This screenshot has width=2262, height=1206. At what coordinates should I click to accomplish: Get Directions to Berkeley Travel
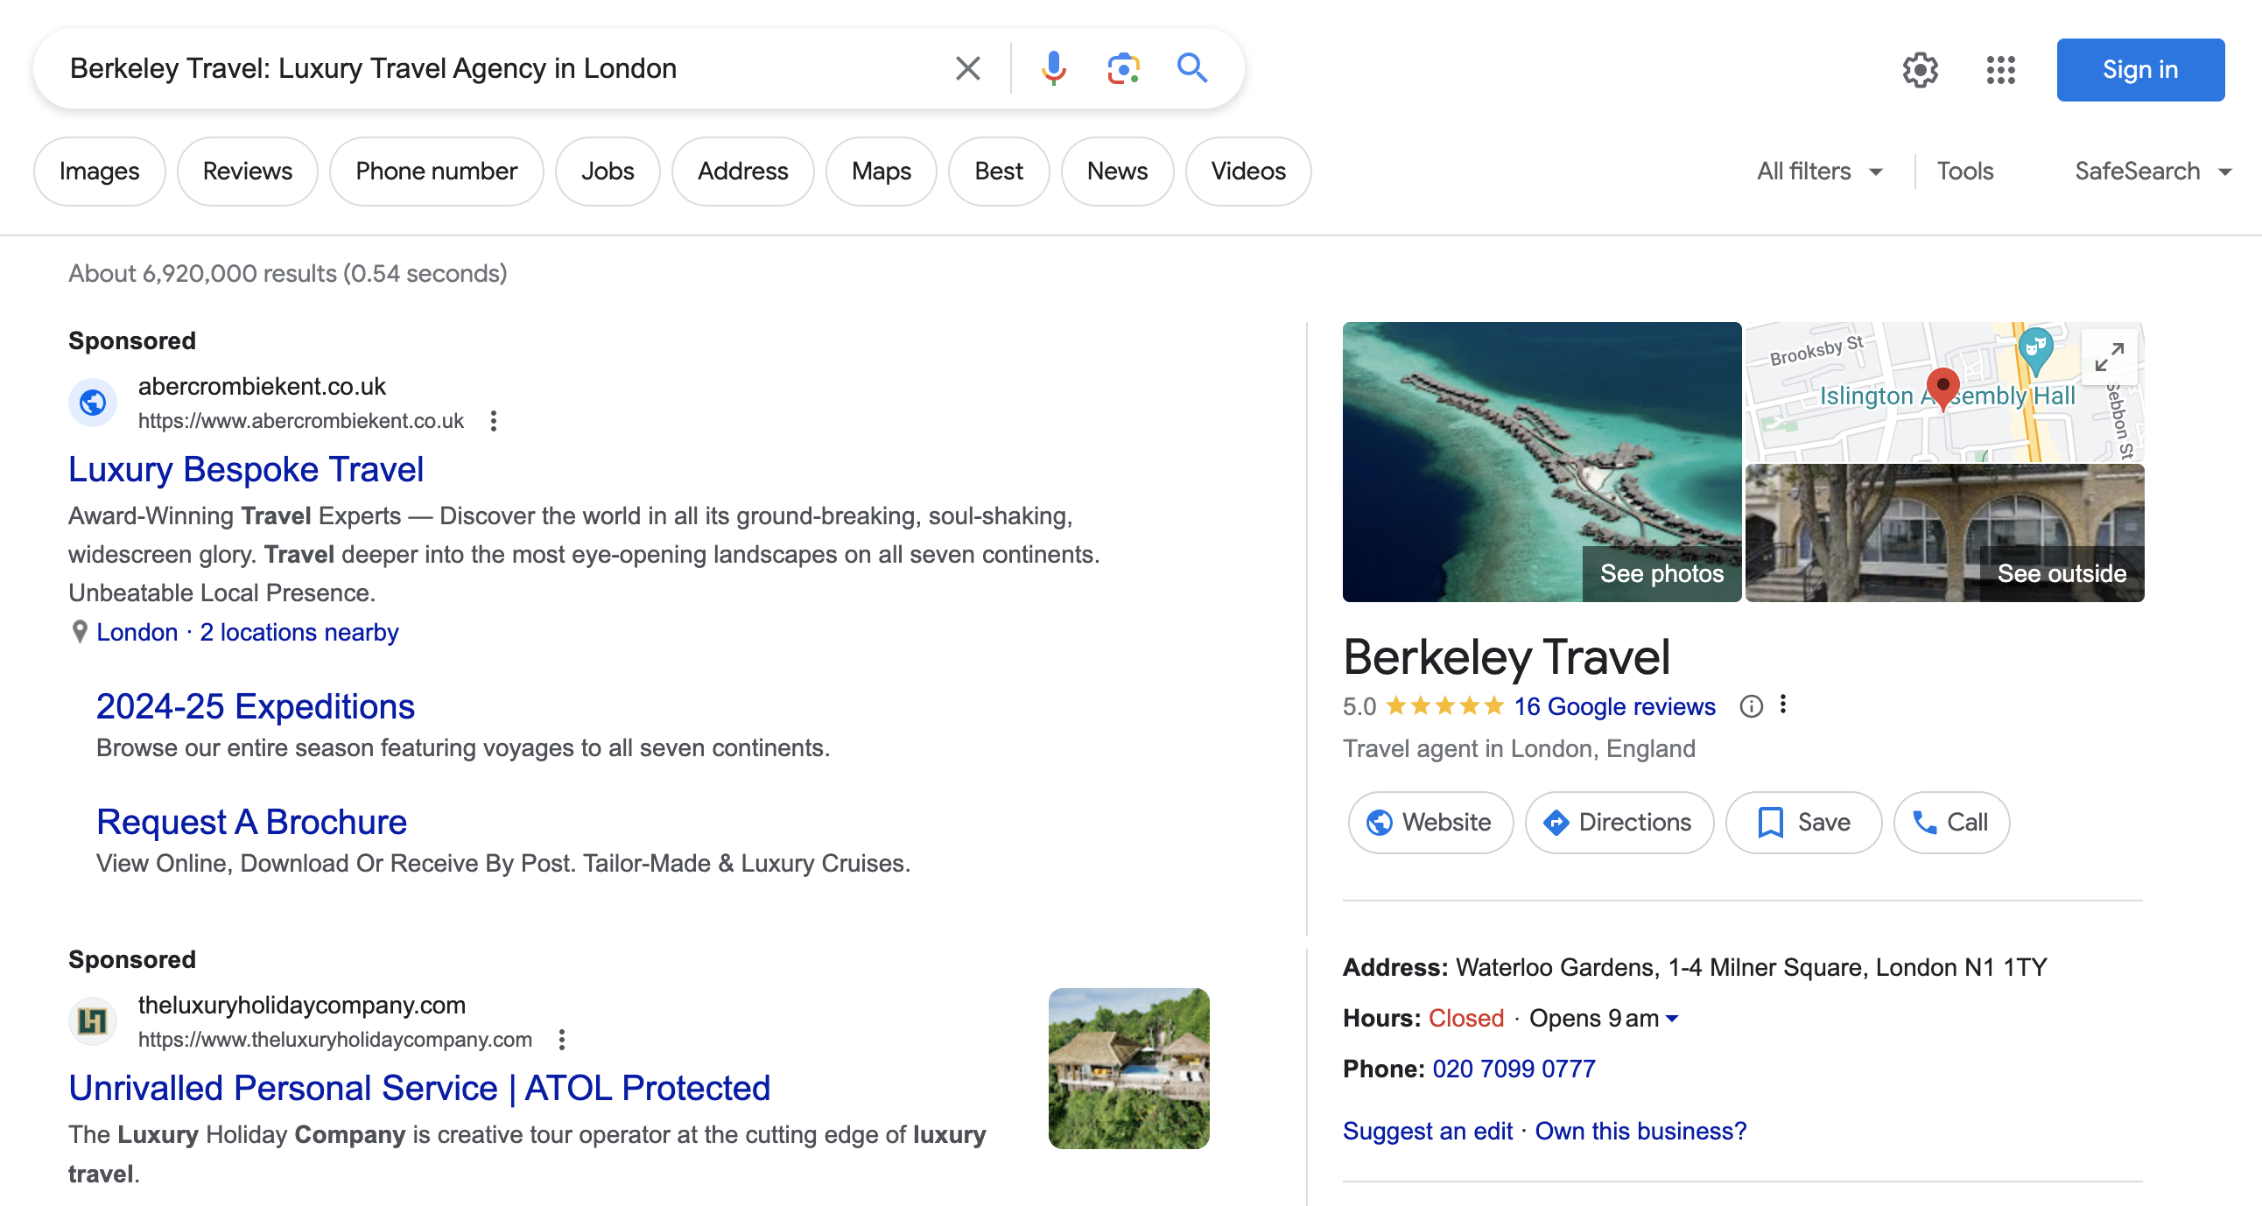click(1619, 823)
